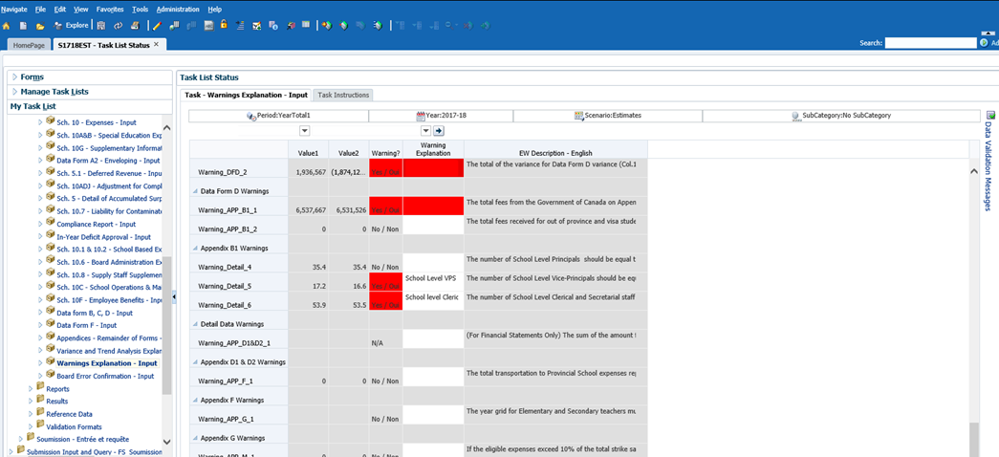Click the New Document page icon
999x457 pixels.
tap(23, 26)
